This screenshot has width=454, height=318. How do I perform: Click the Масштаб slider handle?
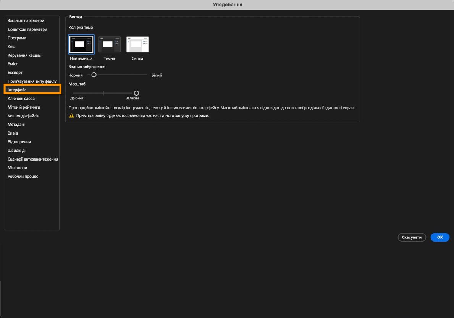pos(136,93)
